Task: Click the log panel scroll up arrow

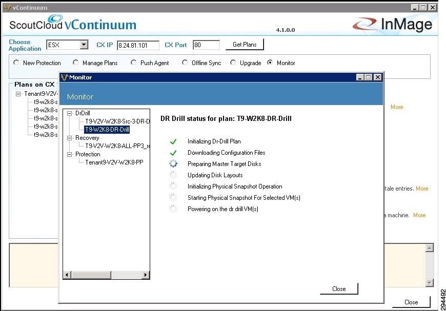Action: [430, 248]
